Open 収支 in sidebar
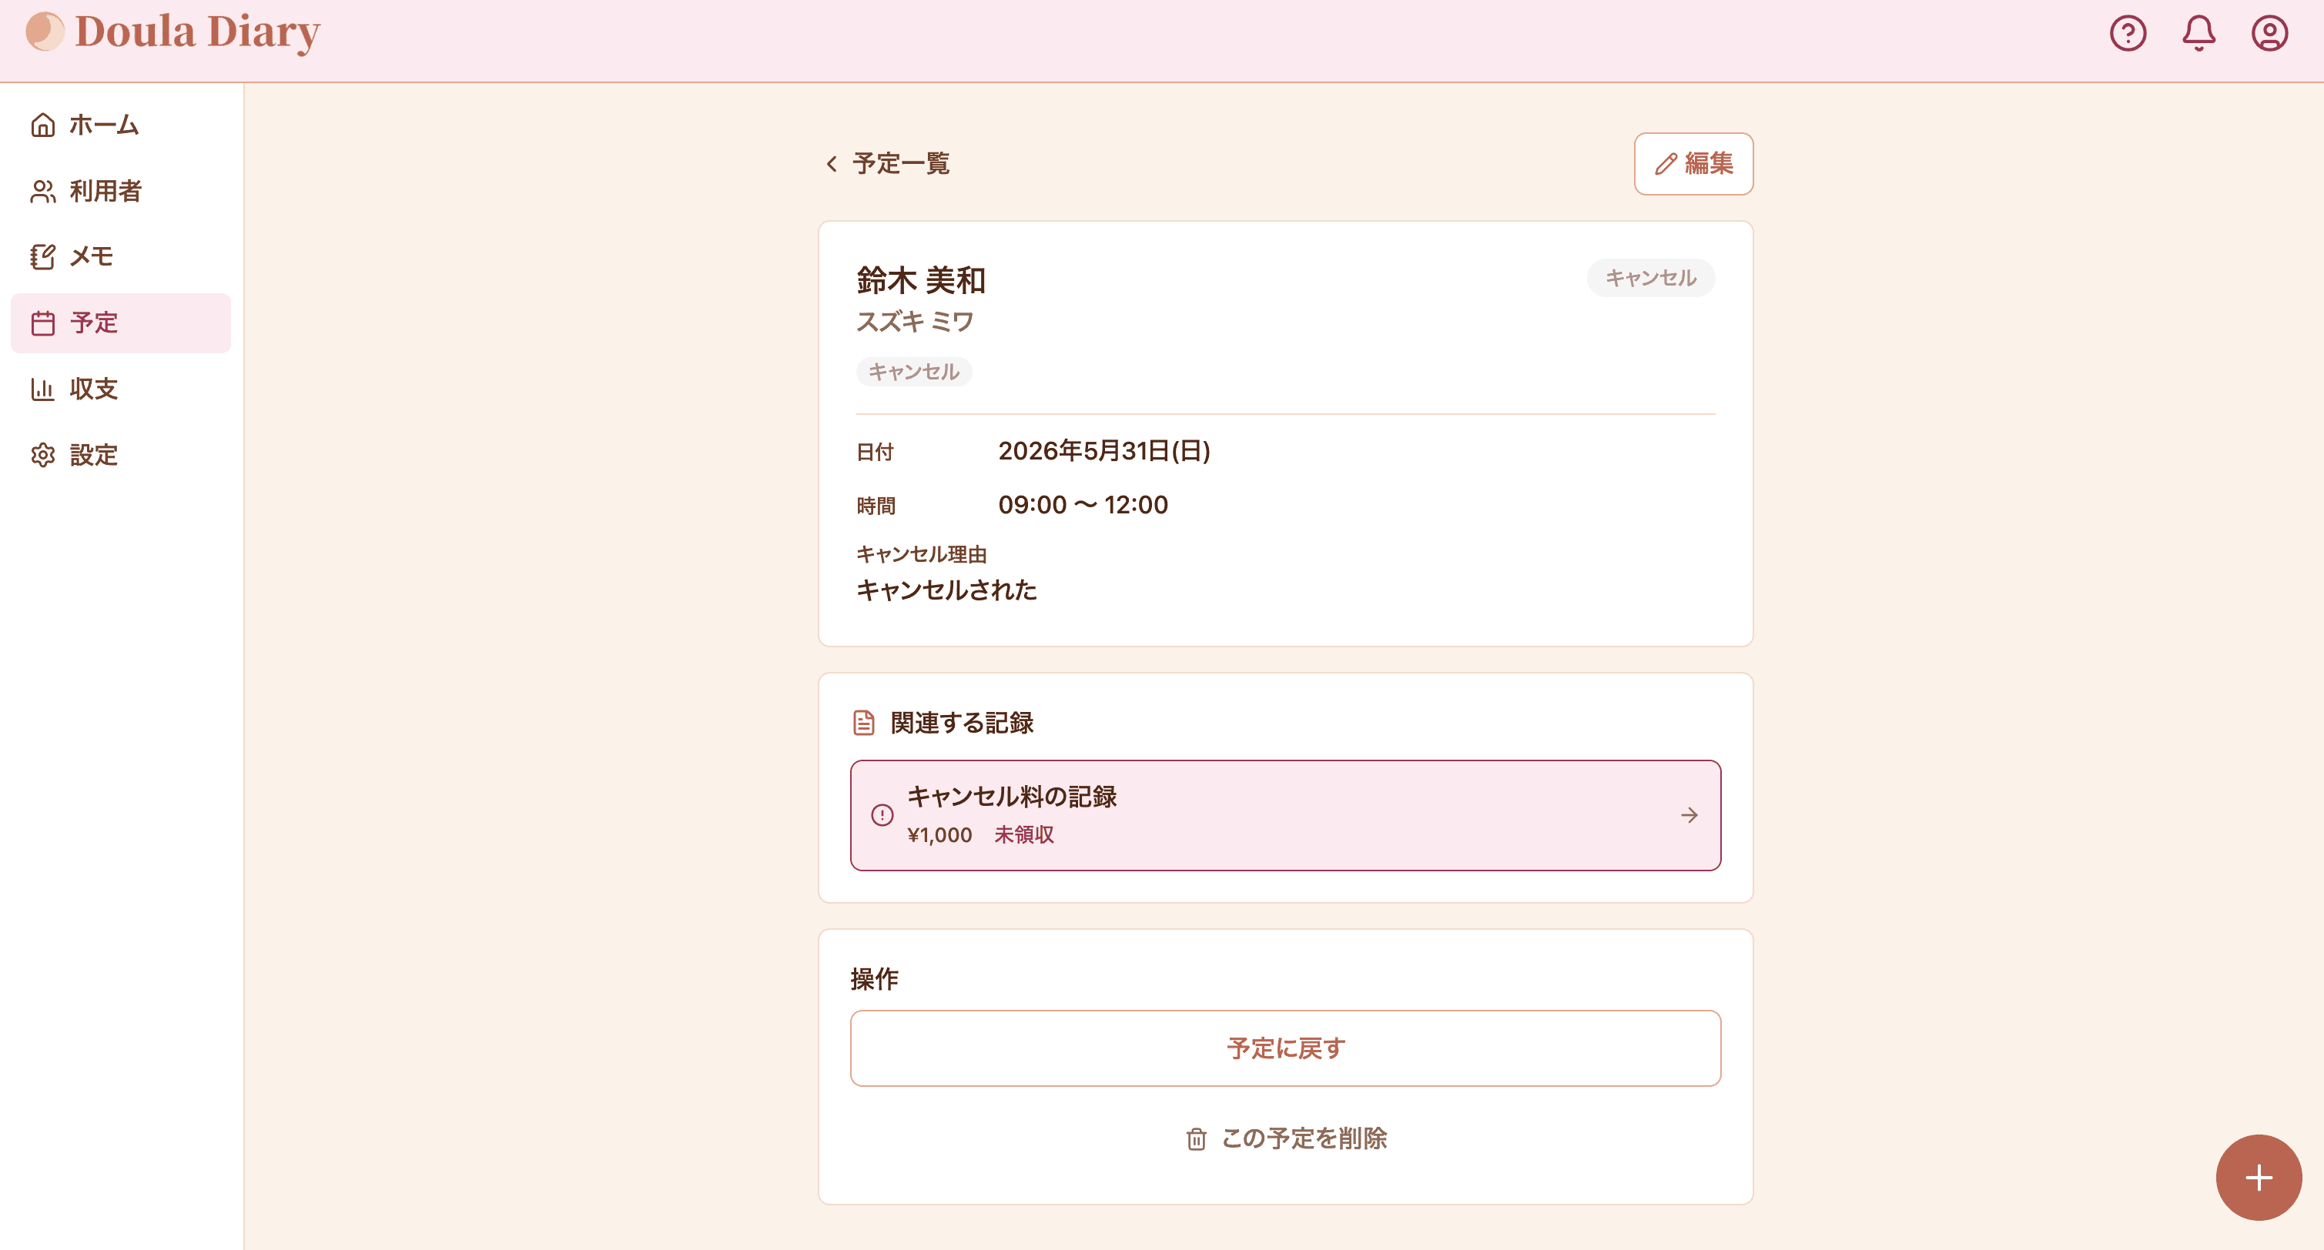Image resolution: width=2324 pixels, height=1250 pixels. pos(121,389)
